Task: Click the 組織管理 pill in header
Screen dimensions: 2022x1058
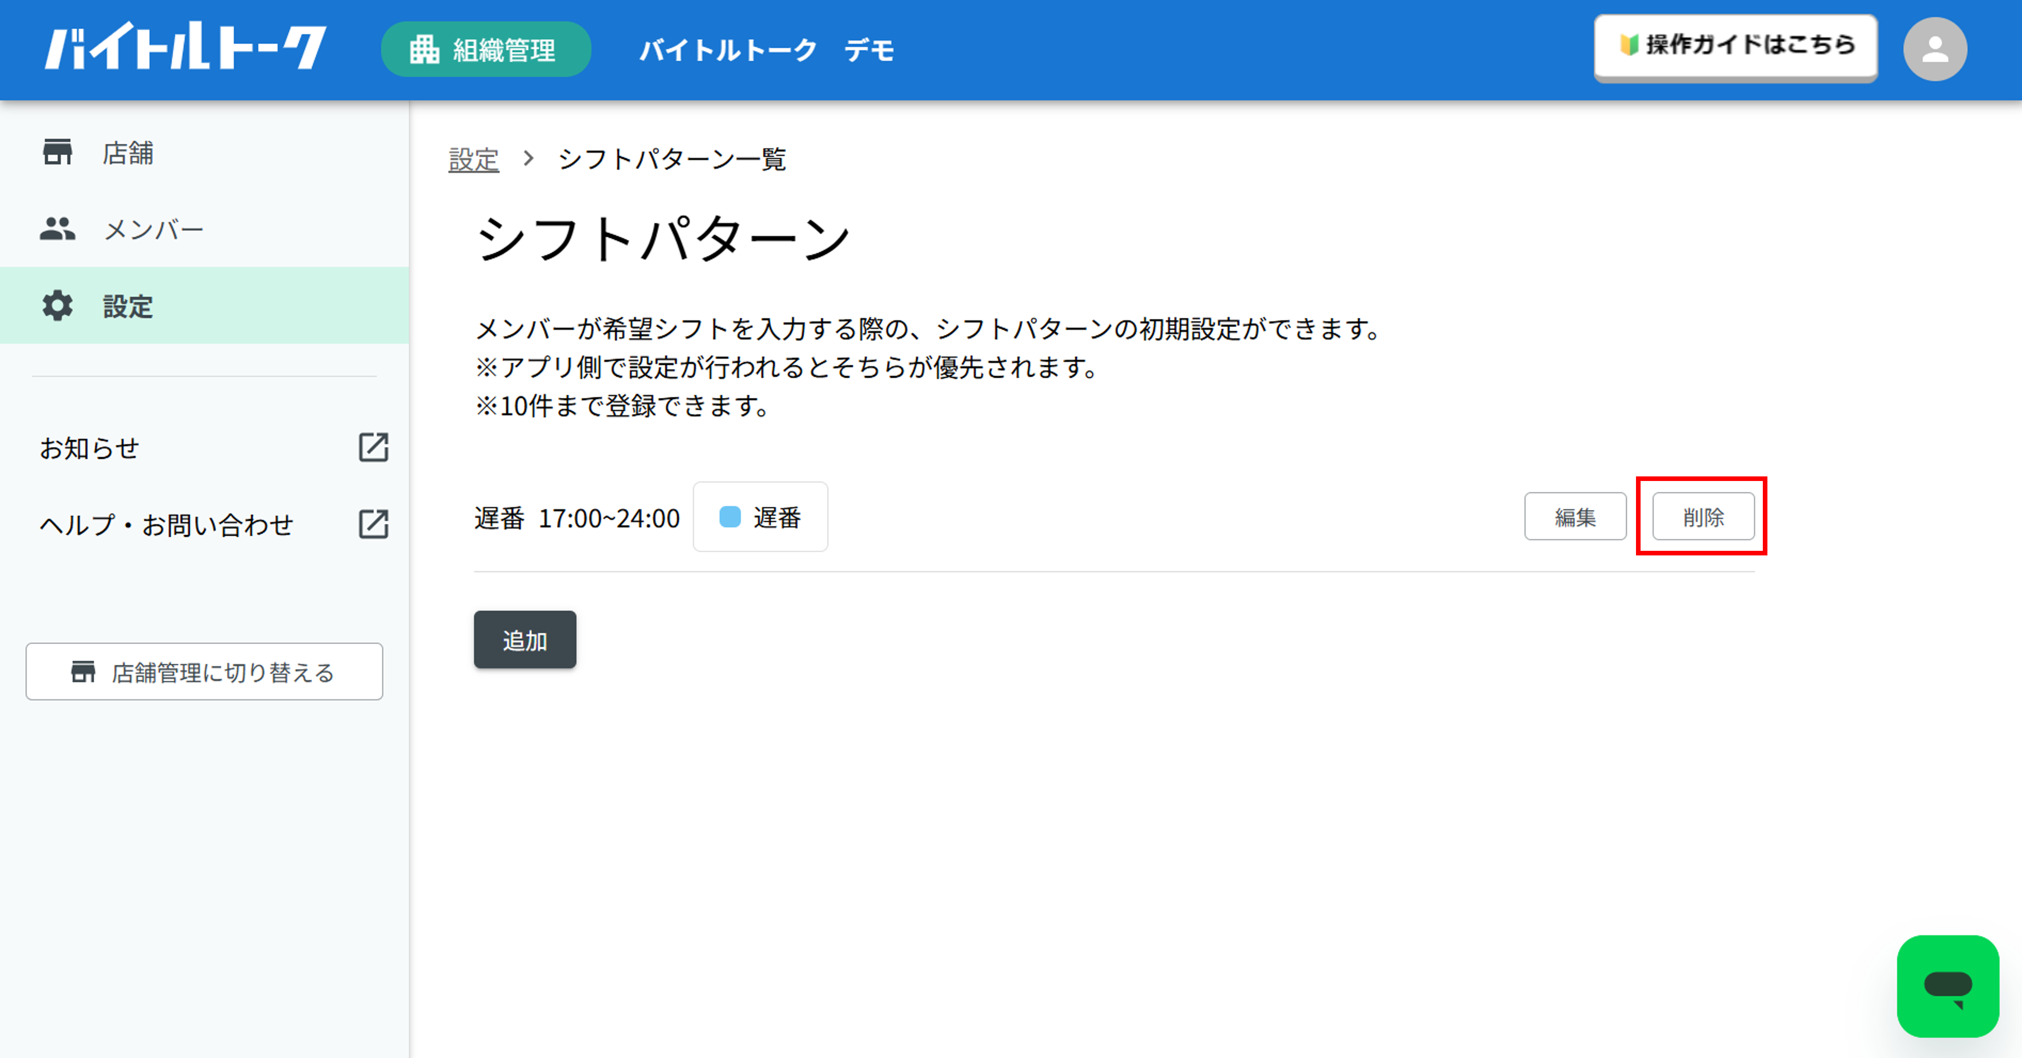Action: [486, 50]
